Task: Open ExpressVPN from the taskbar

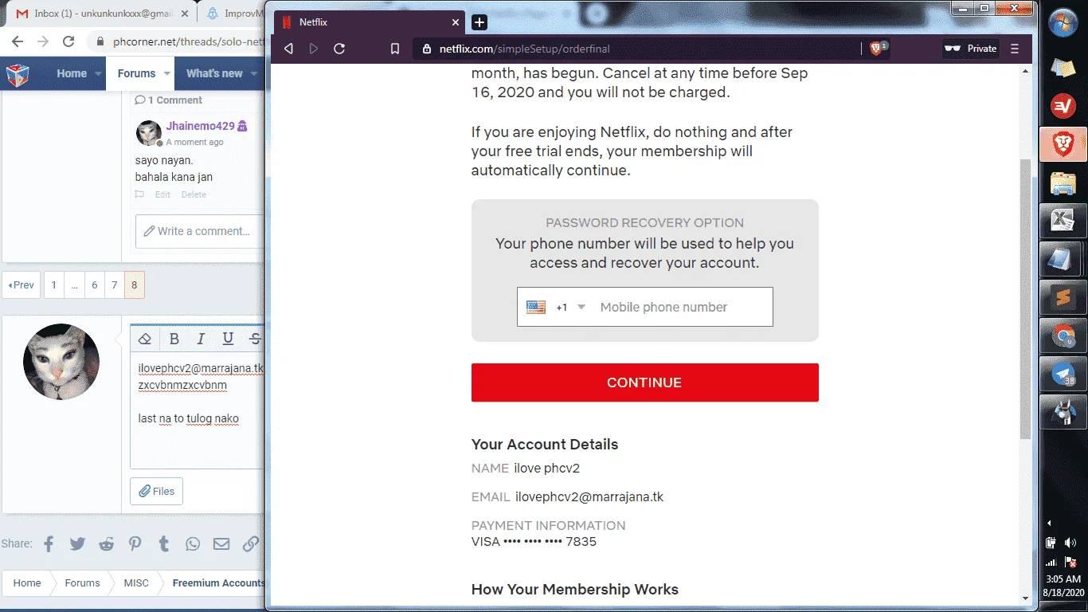Action: [1063, 106]
